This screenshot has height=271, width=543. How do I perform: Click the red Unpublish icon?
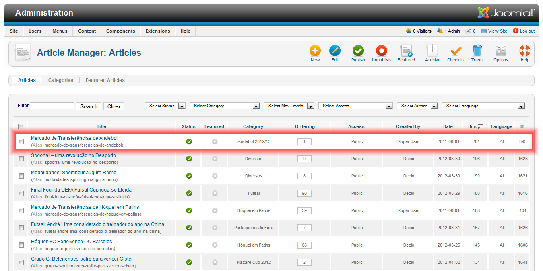click(381, 51)
